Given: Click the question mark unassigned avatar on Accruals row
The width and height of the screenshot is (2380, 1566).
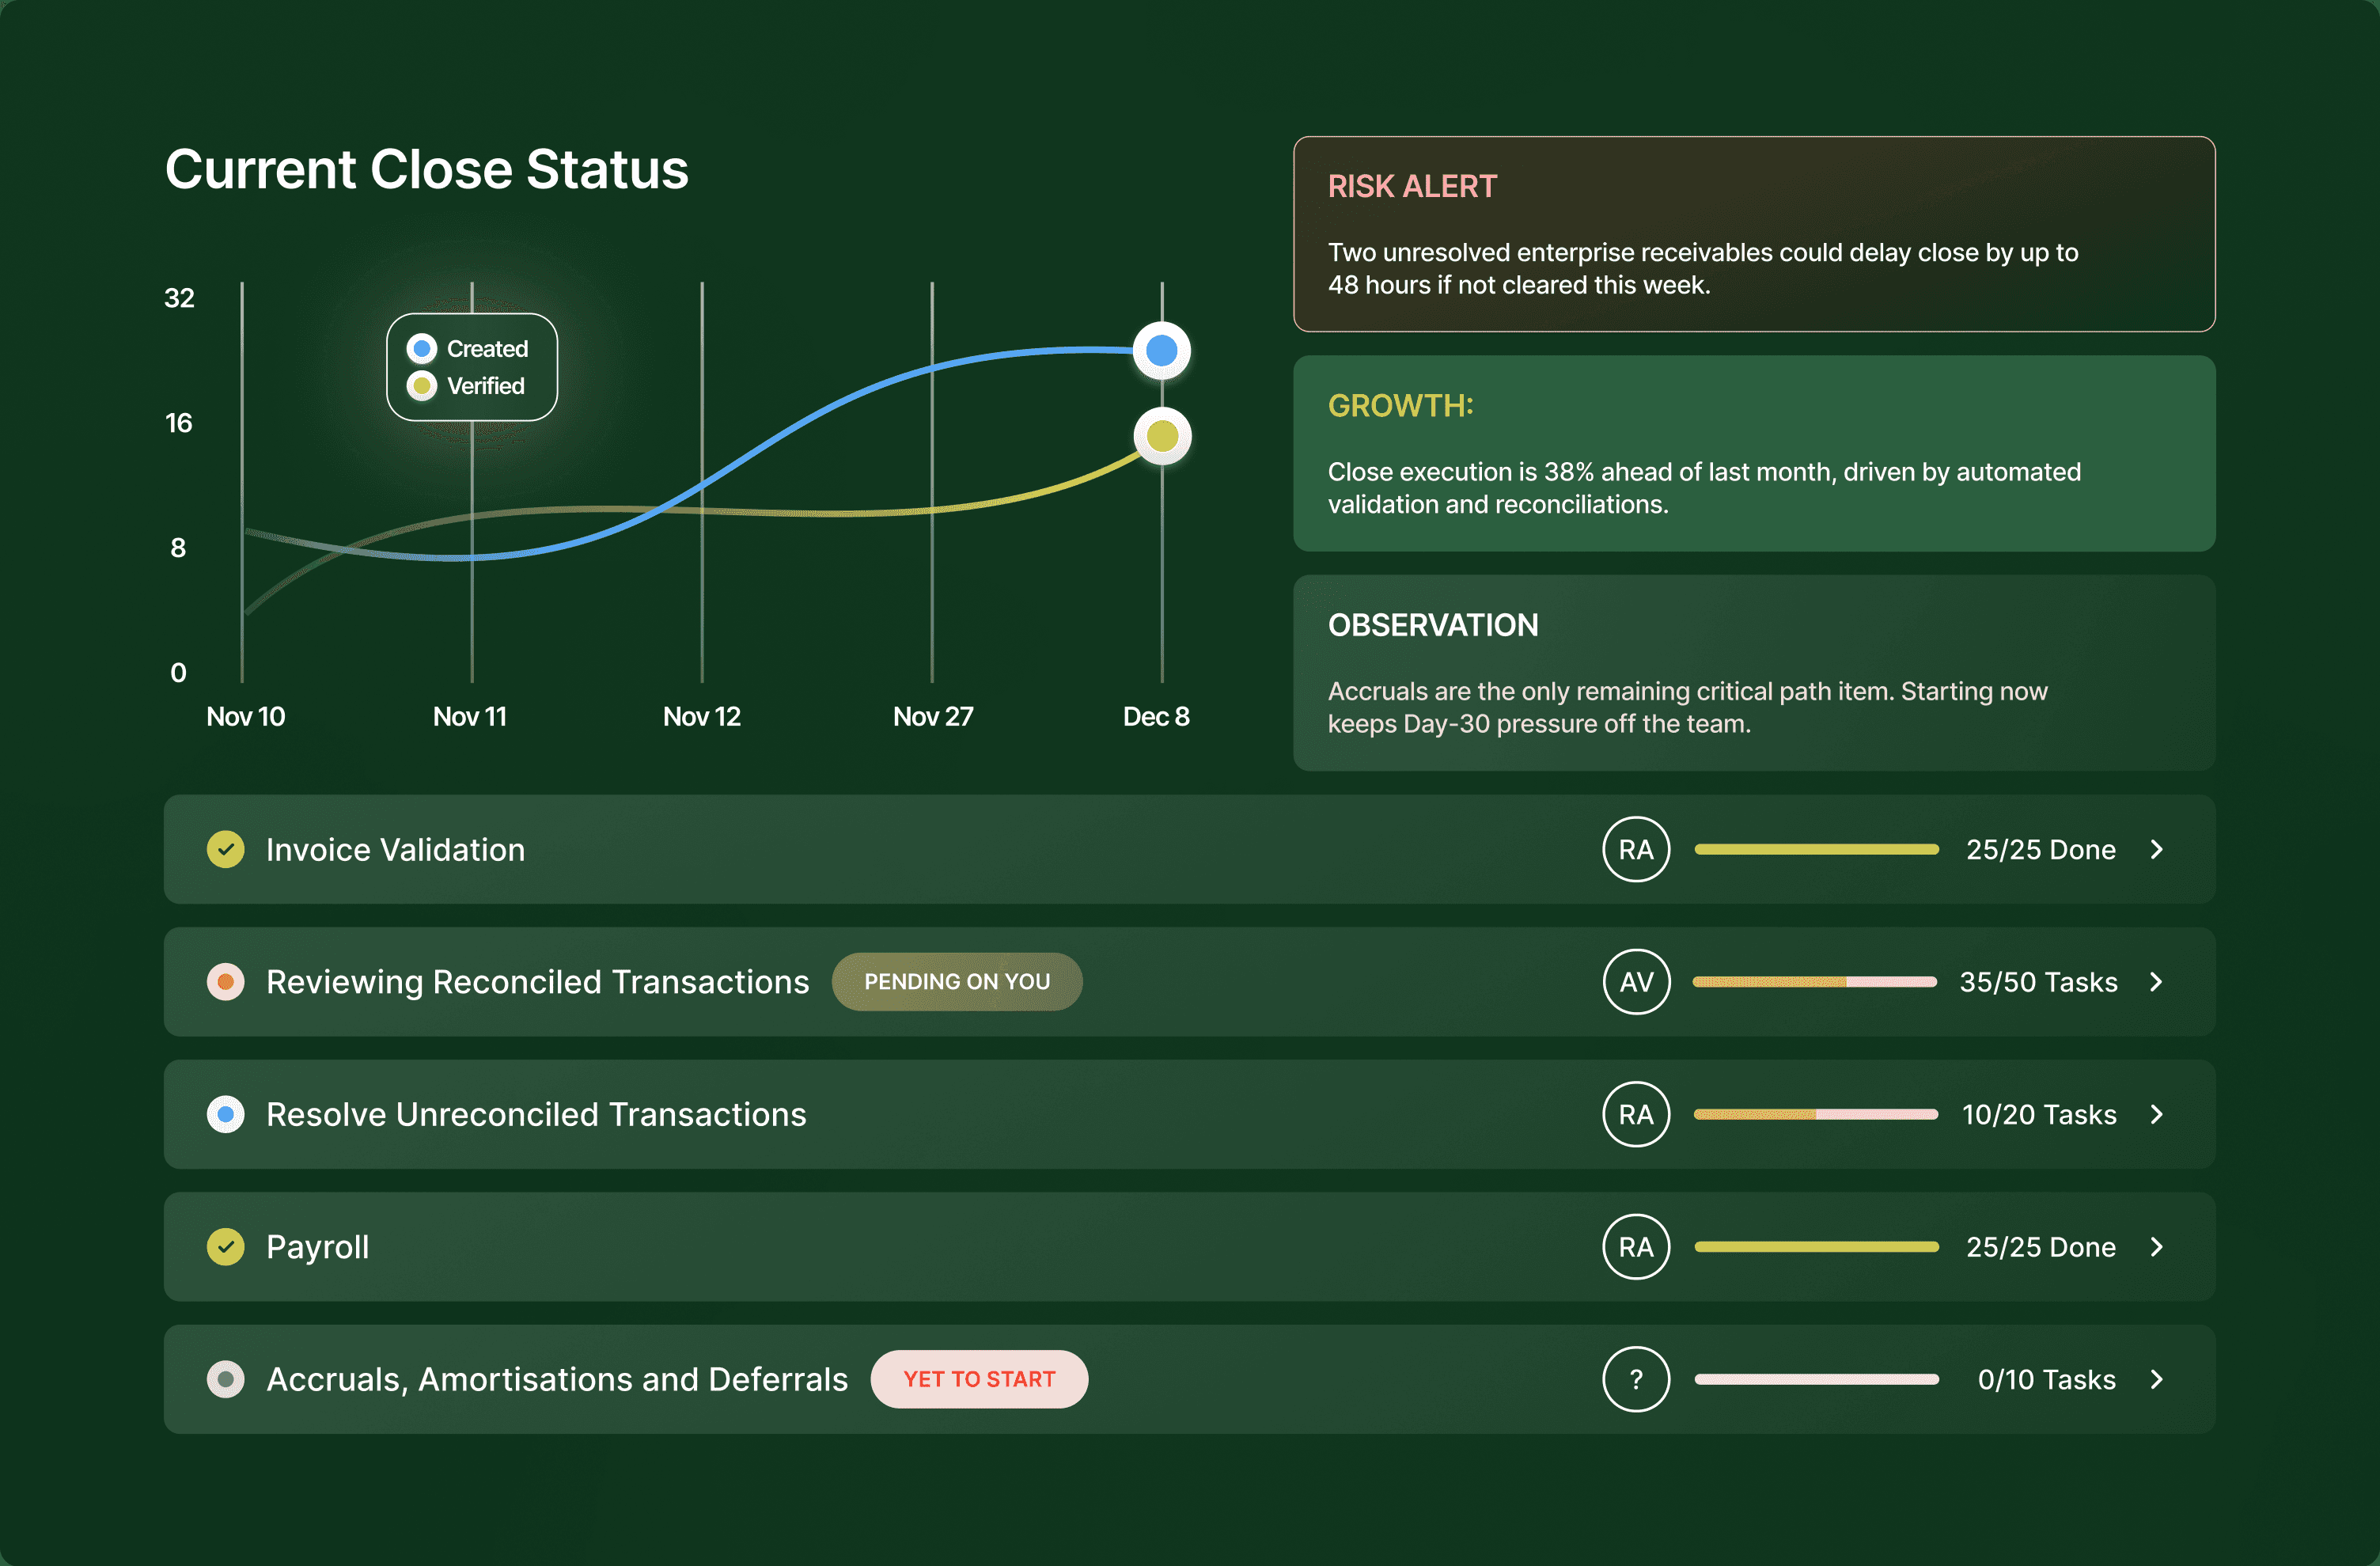Looking at the screenshot, I should click(1636, 1379).
